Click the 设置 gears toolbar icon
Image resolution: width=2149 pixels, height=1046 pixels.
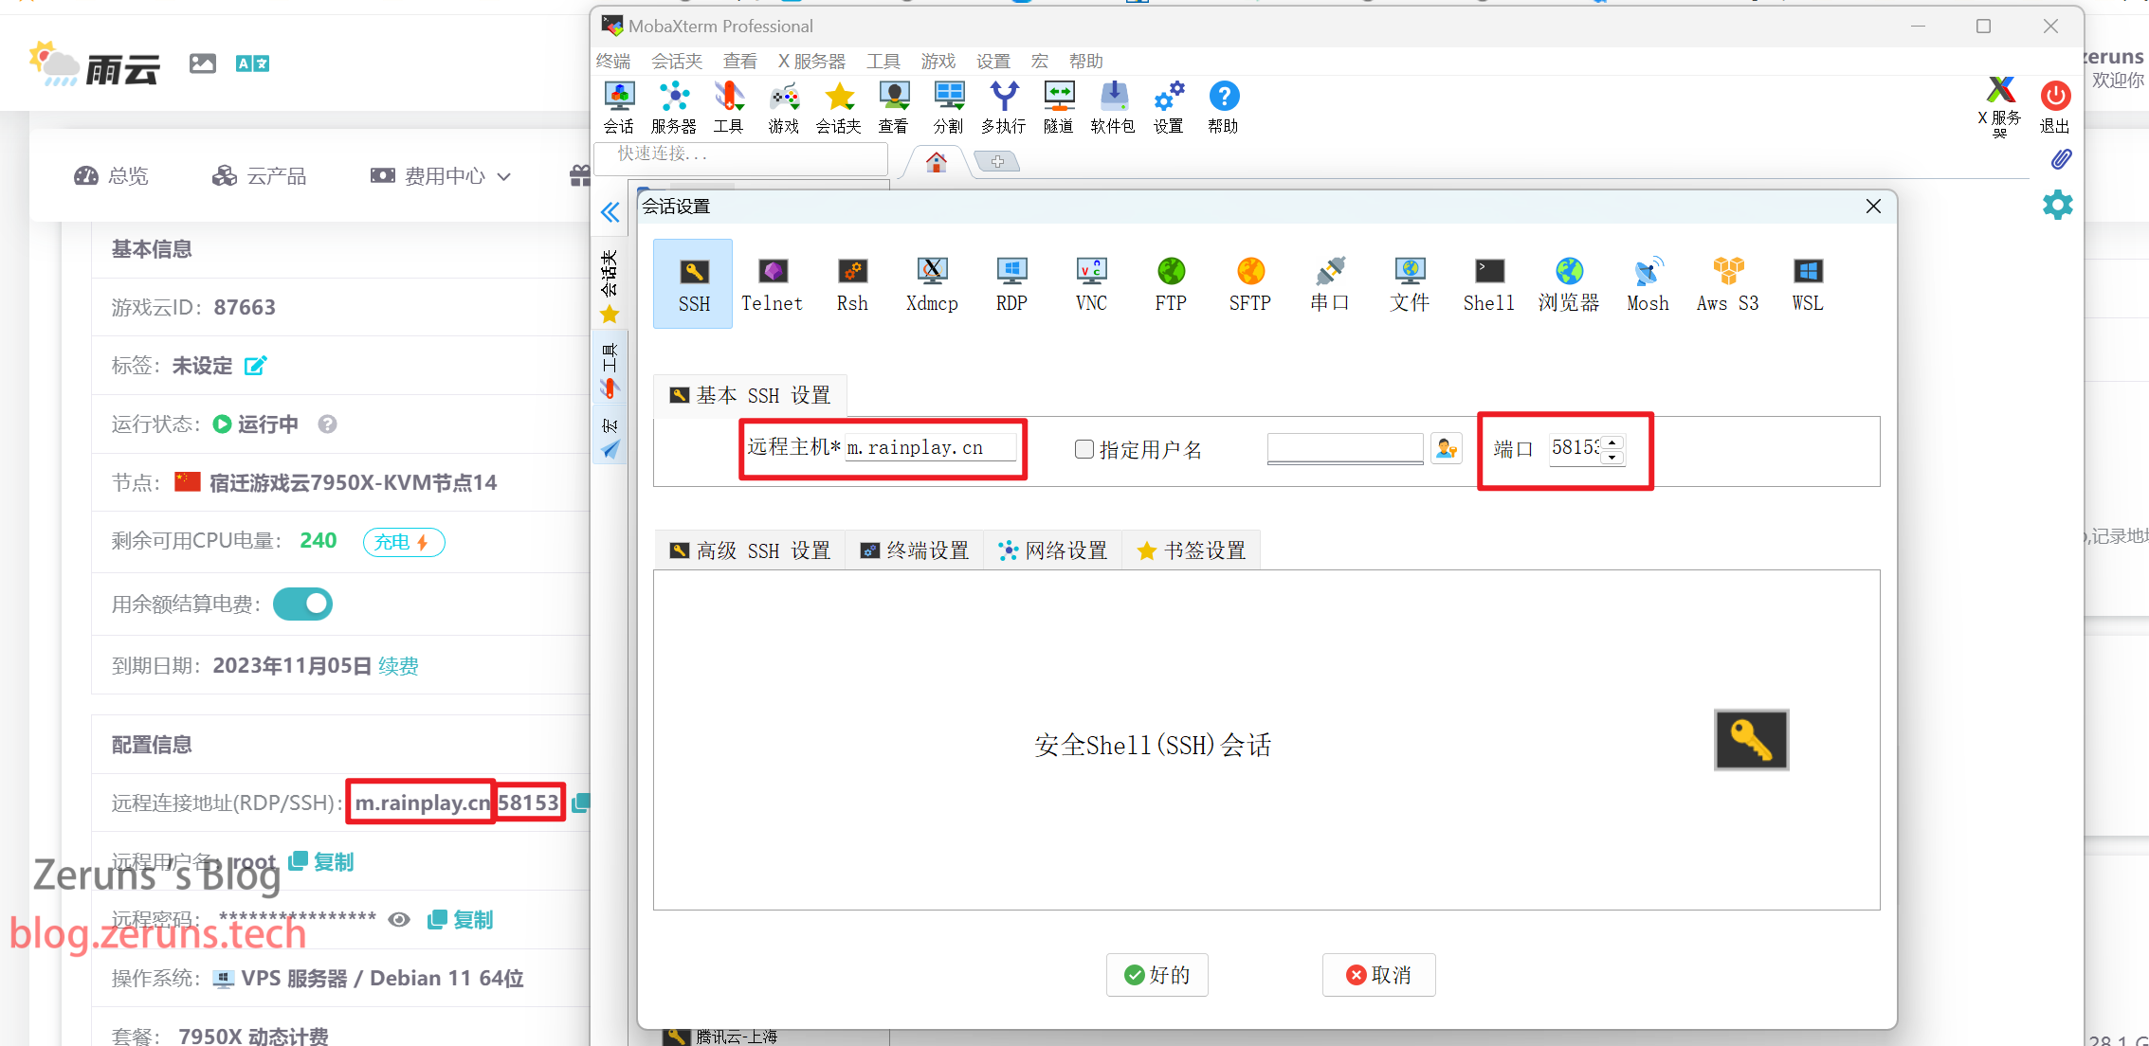coord(1169,108)
